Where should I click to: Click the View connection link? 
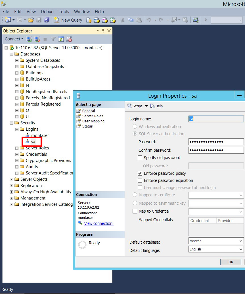pos(99,223)
